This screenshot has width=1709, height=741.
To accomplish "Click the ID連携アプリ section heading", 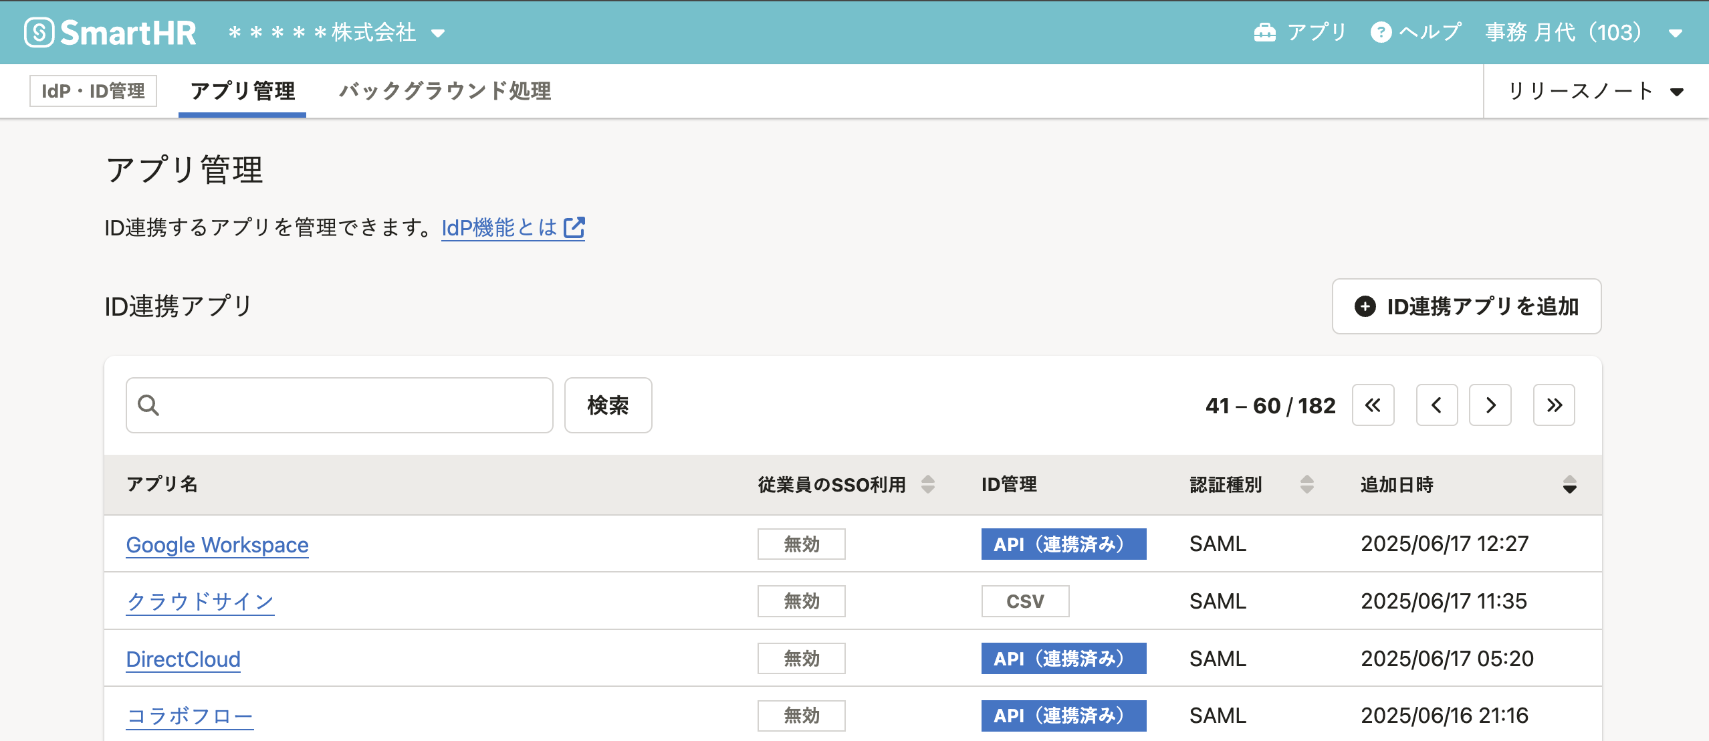I will [179, 306].
